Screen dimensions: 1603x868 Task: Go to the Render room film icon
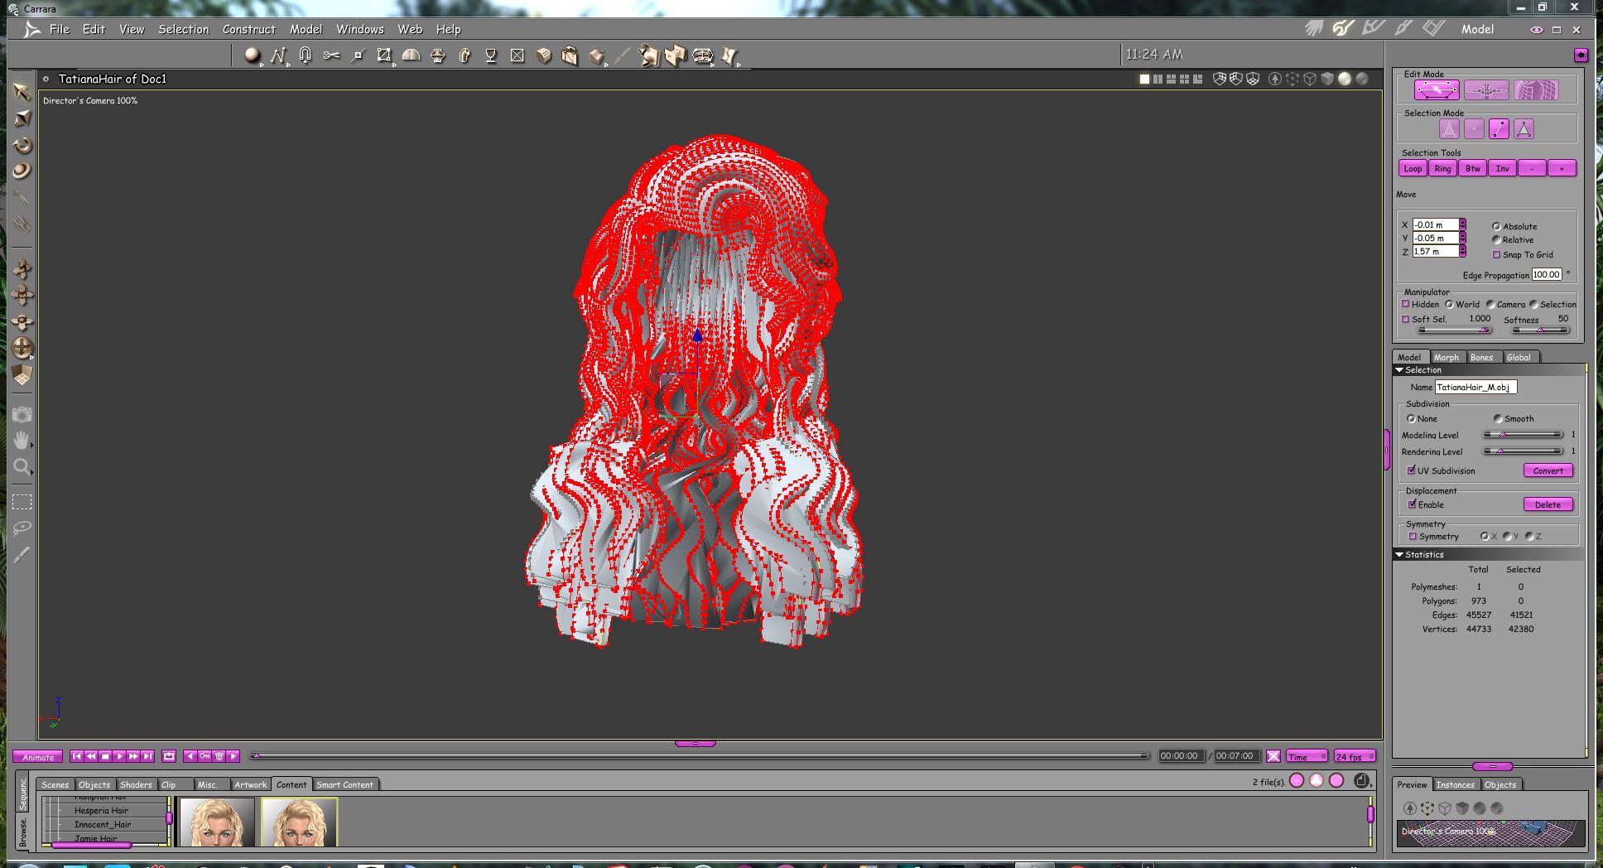coord(1433,29)
